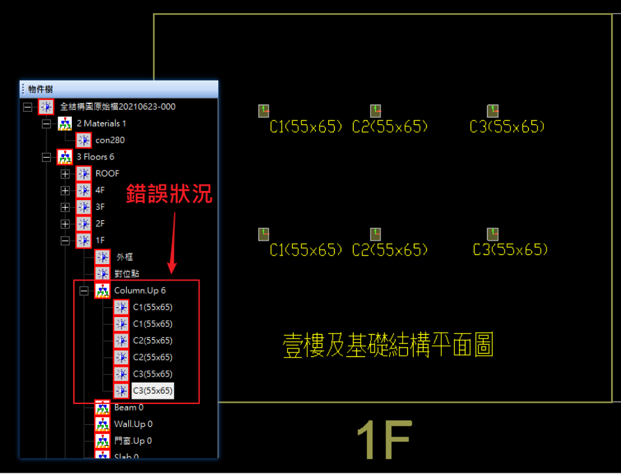Expand the 2F floor node
The image size is (621, 474).
point(65,224)
